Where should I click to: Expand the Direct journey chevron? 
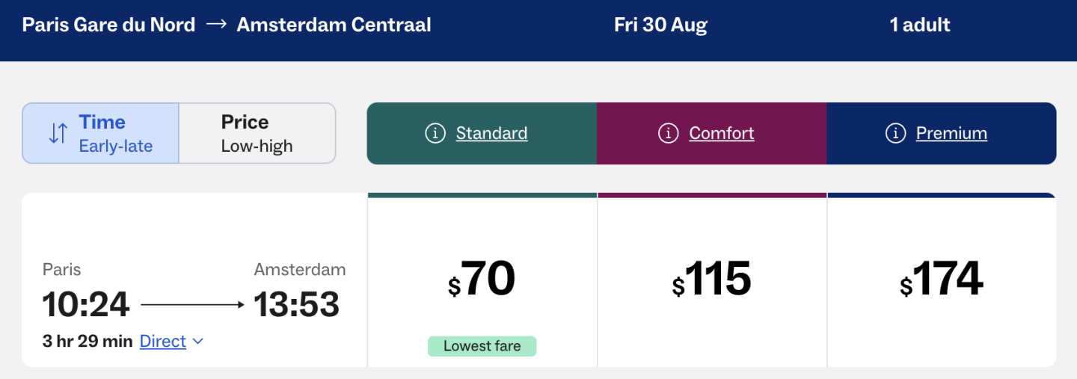pos(198,342)
